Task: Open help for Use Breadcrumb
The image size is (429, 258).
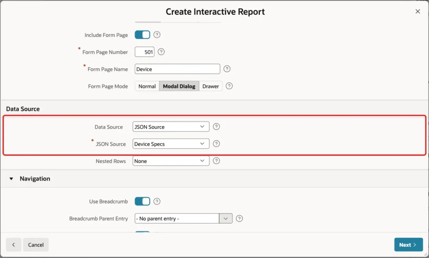Action: [157, 201]
